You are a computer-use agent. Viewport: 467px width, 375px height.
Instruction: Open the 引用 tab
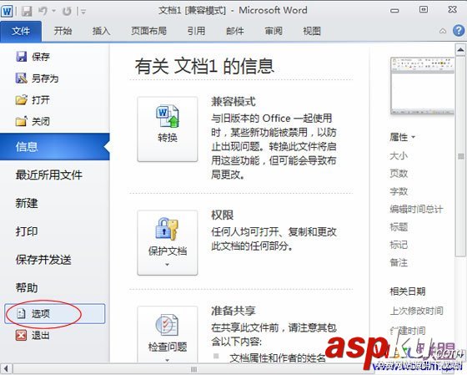(196, 31)
